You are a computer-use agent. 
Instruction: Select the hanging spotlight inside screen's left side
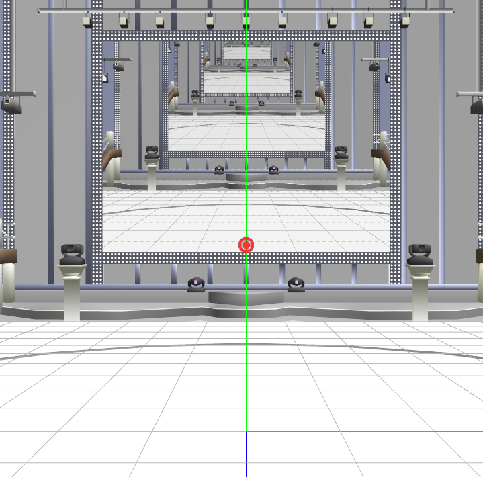tap(118, 66)
